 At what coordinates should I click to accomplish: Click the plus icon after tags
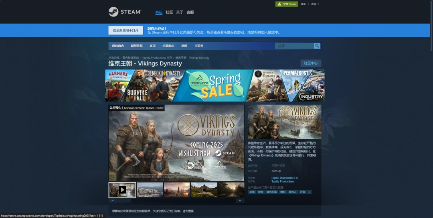click(x=309, y=192)
